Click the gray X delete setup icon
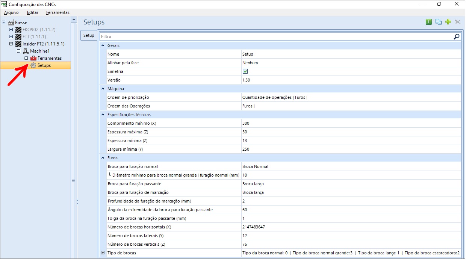Image resolution: width=466 pixels, height=260 pixels. point(457,22)
